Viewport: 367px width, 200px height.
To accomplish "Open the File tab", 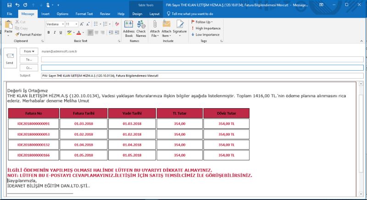I will coord(10,14).
